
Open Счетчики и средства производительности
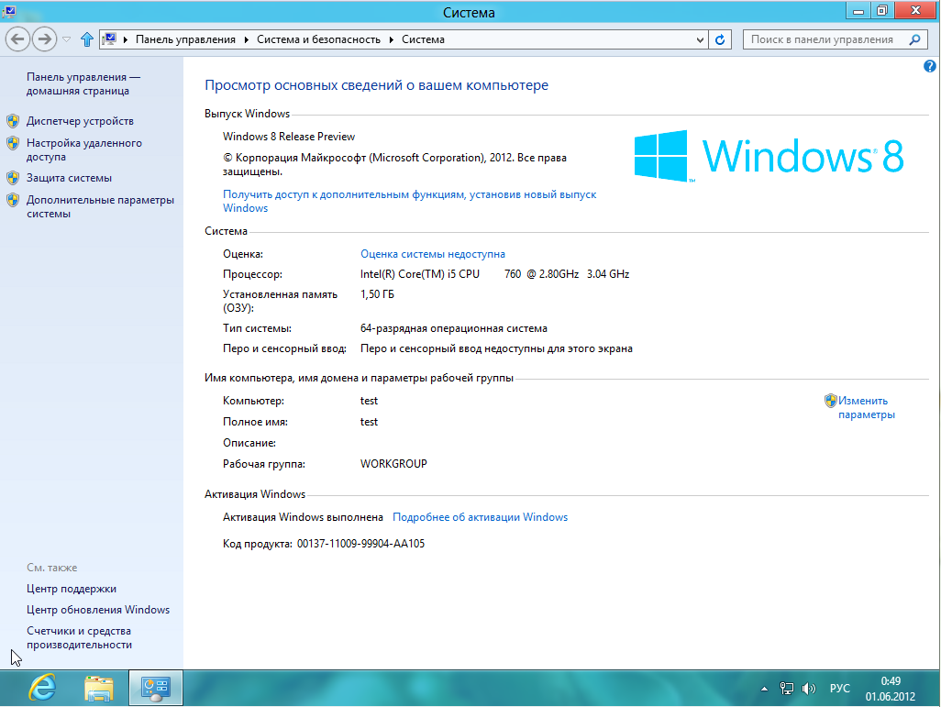click(x=79, y=638)
